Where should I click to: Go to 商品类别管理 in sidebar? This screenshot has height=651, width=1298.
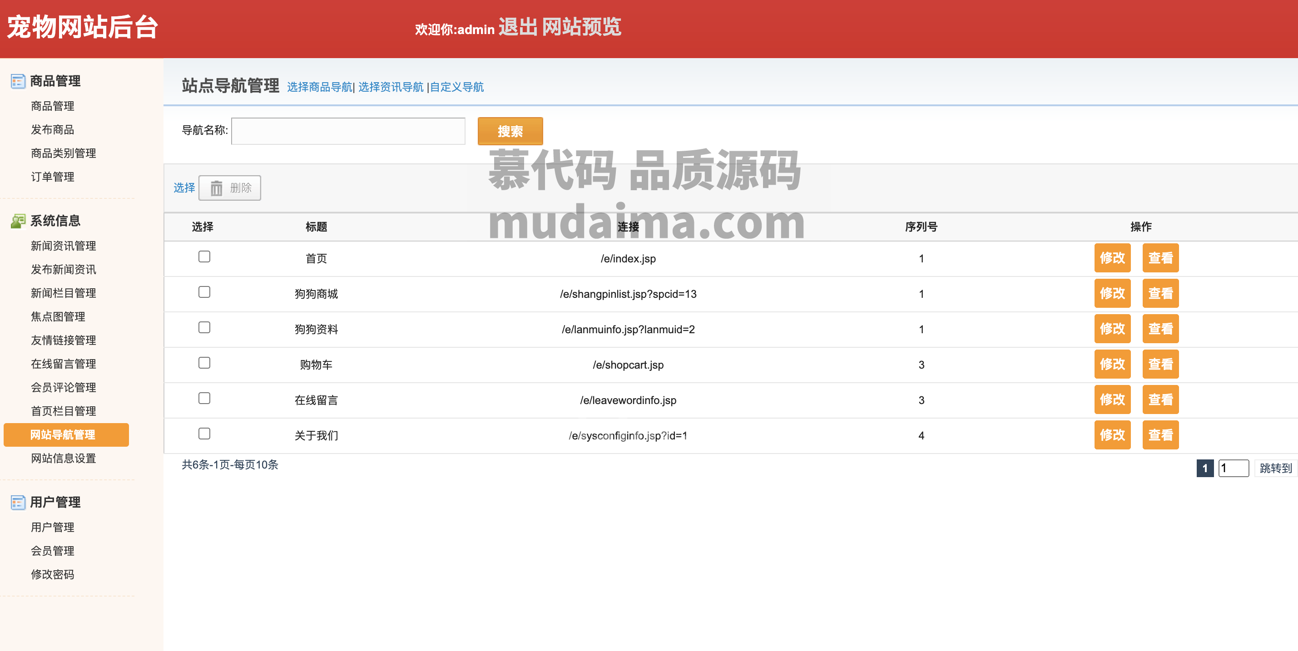[x=64, y=153]
